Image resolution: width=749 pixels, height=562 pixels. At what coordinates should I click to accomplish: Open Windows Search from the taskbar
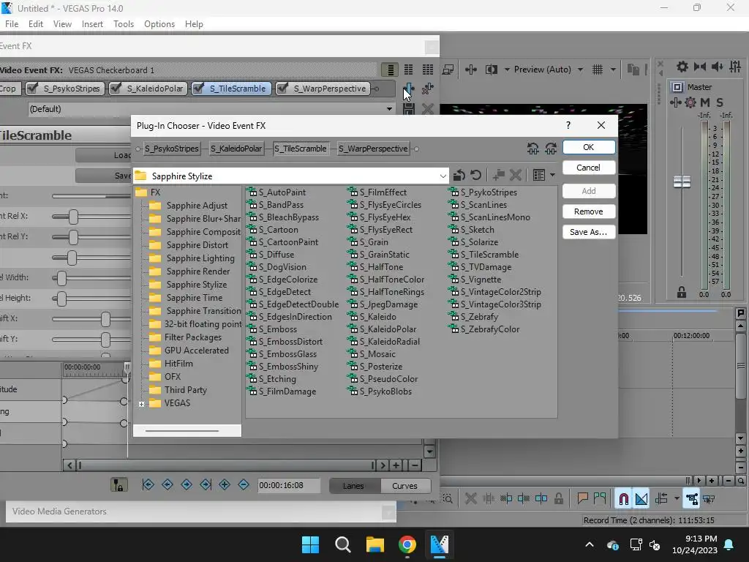342,544
